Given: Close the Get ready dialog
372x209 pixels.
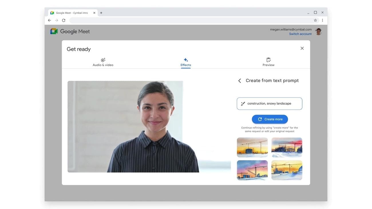Looking at the screenshot, I should [302, 48].
